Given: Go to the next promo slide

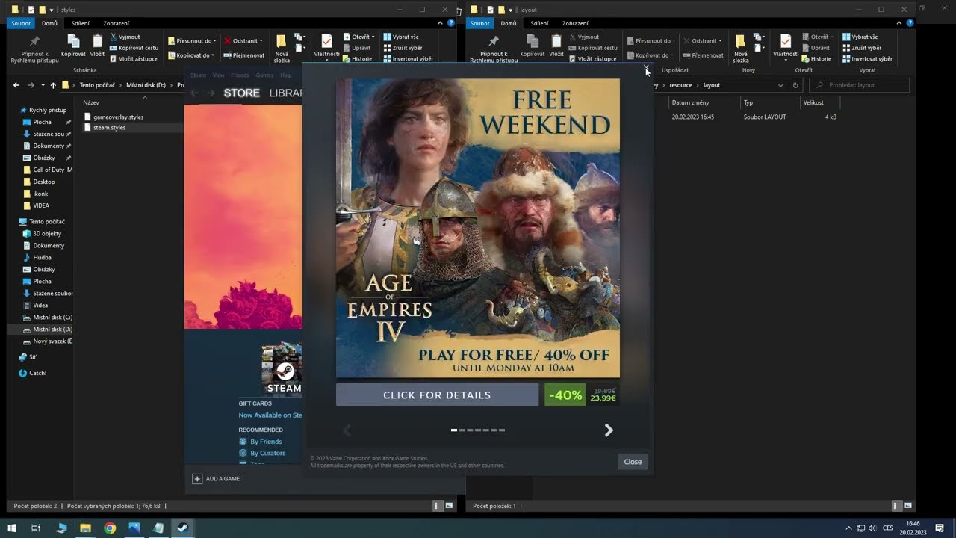Looking at the screenshot, I should (x=609, y=430).
